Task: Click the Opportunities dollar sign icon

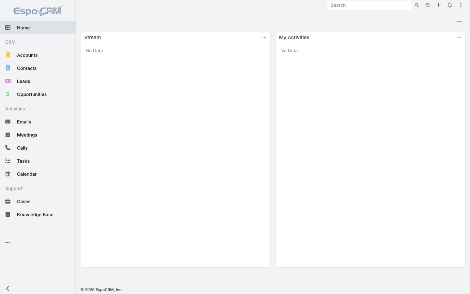Action: tap(8, 94)
